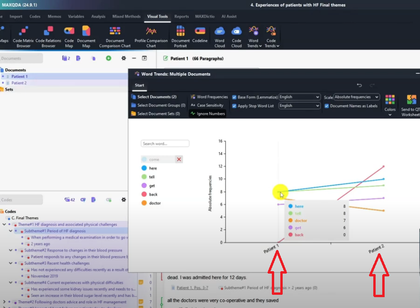Select the 'November 2019' code

tap(44, 276)
